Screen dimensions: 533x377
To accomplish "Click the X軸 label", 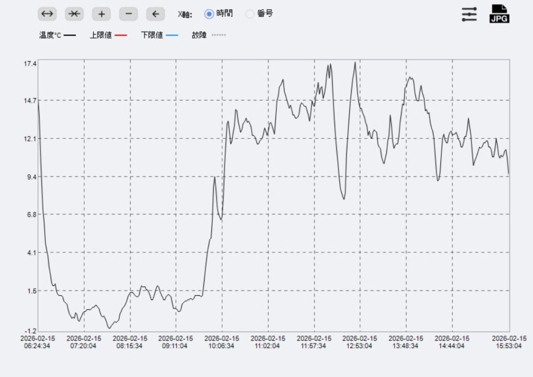I will click(x=185, y=14).
